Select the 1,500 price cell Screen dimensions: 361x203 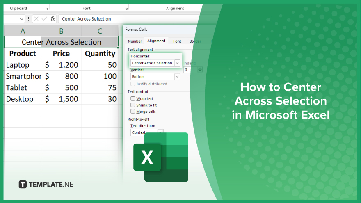(61, 99)
